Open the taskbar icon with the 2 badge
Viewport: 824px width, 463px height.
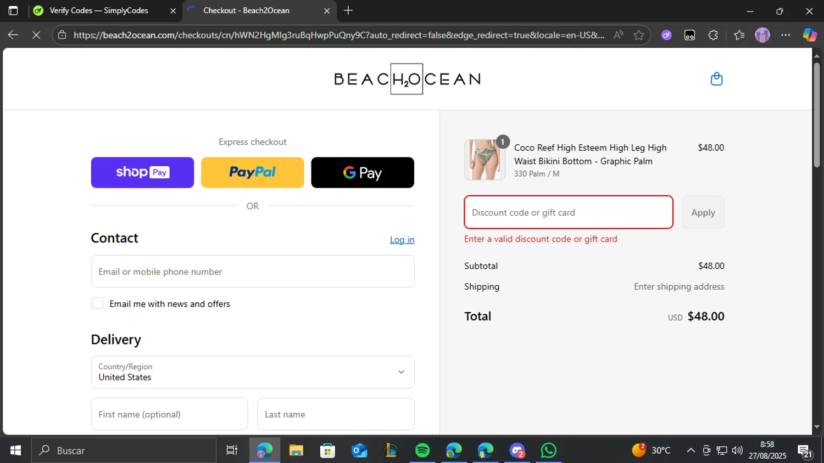(517, 450)
